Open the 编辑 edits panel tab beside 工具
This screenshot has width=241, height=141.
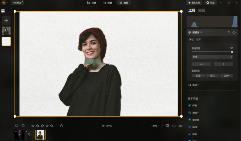click(x=202, y=10)
